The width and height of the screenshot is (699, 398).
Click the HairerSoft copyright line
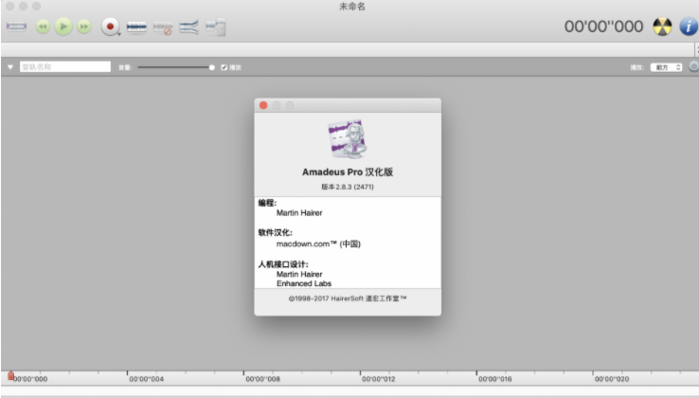tap(348, 298)
